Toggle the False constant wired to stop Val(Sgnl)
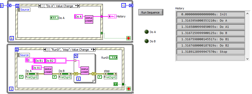The image size is (252, 94). [100, 77]
